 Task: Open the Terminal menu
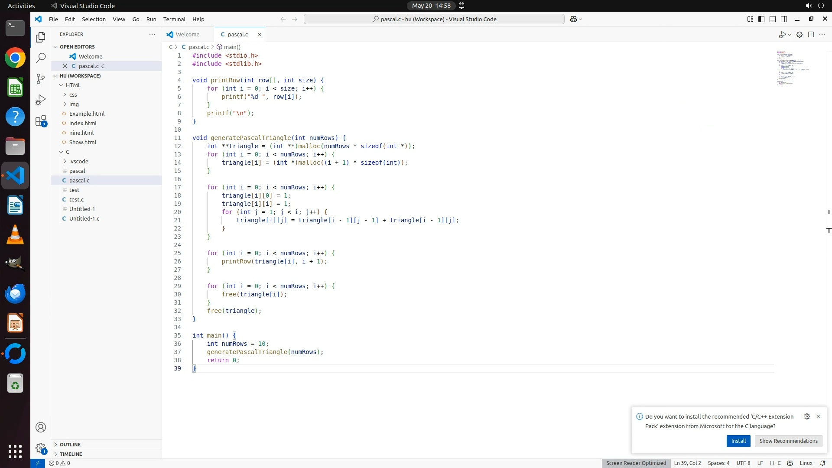point(174,19)
